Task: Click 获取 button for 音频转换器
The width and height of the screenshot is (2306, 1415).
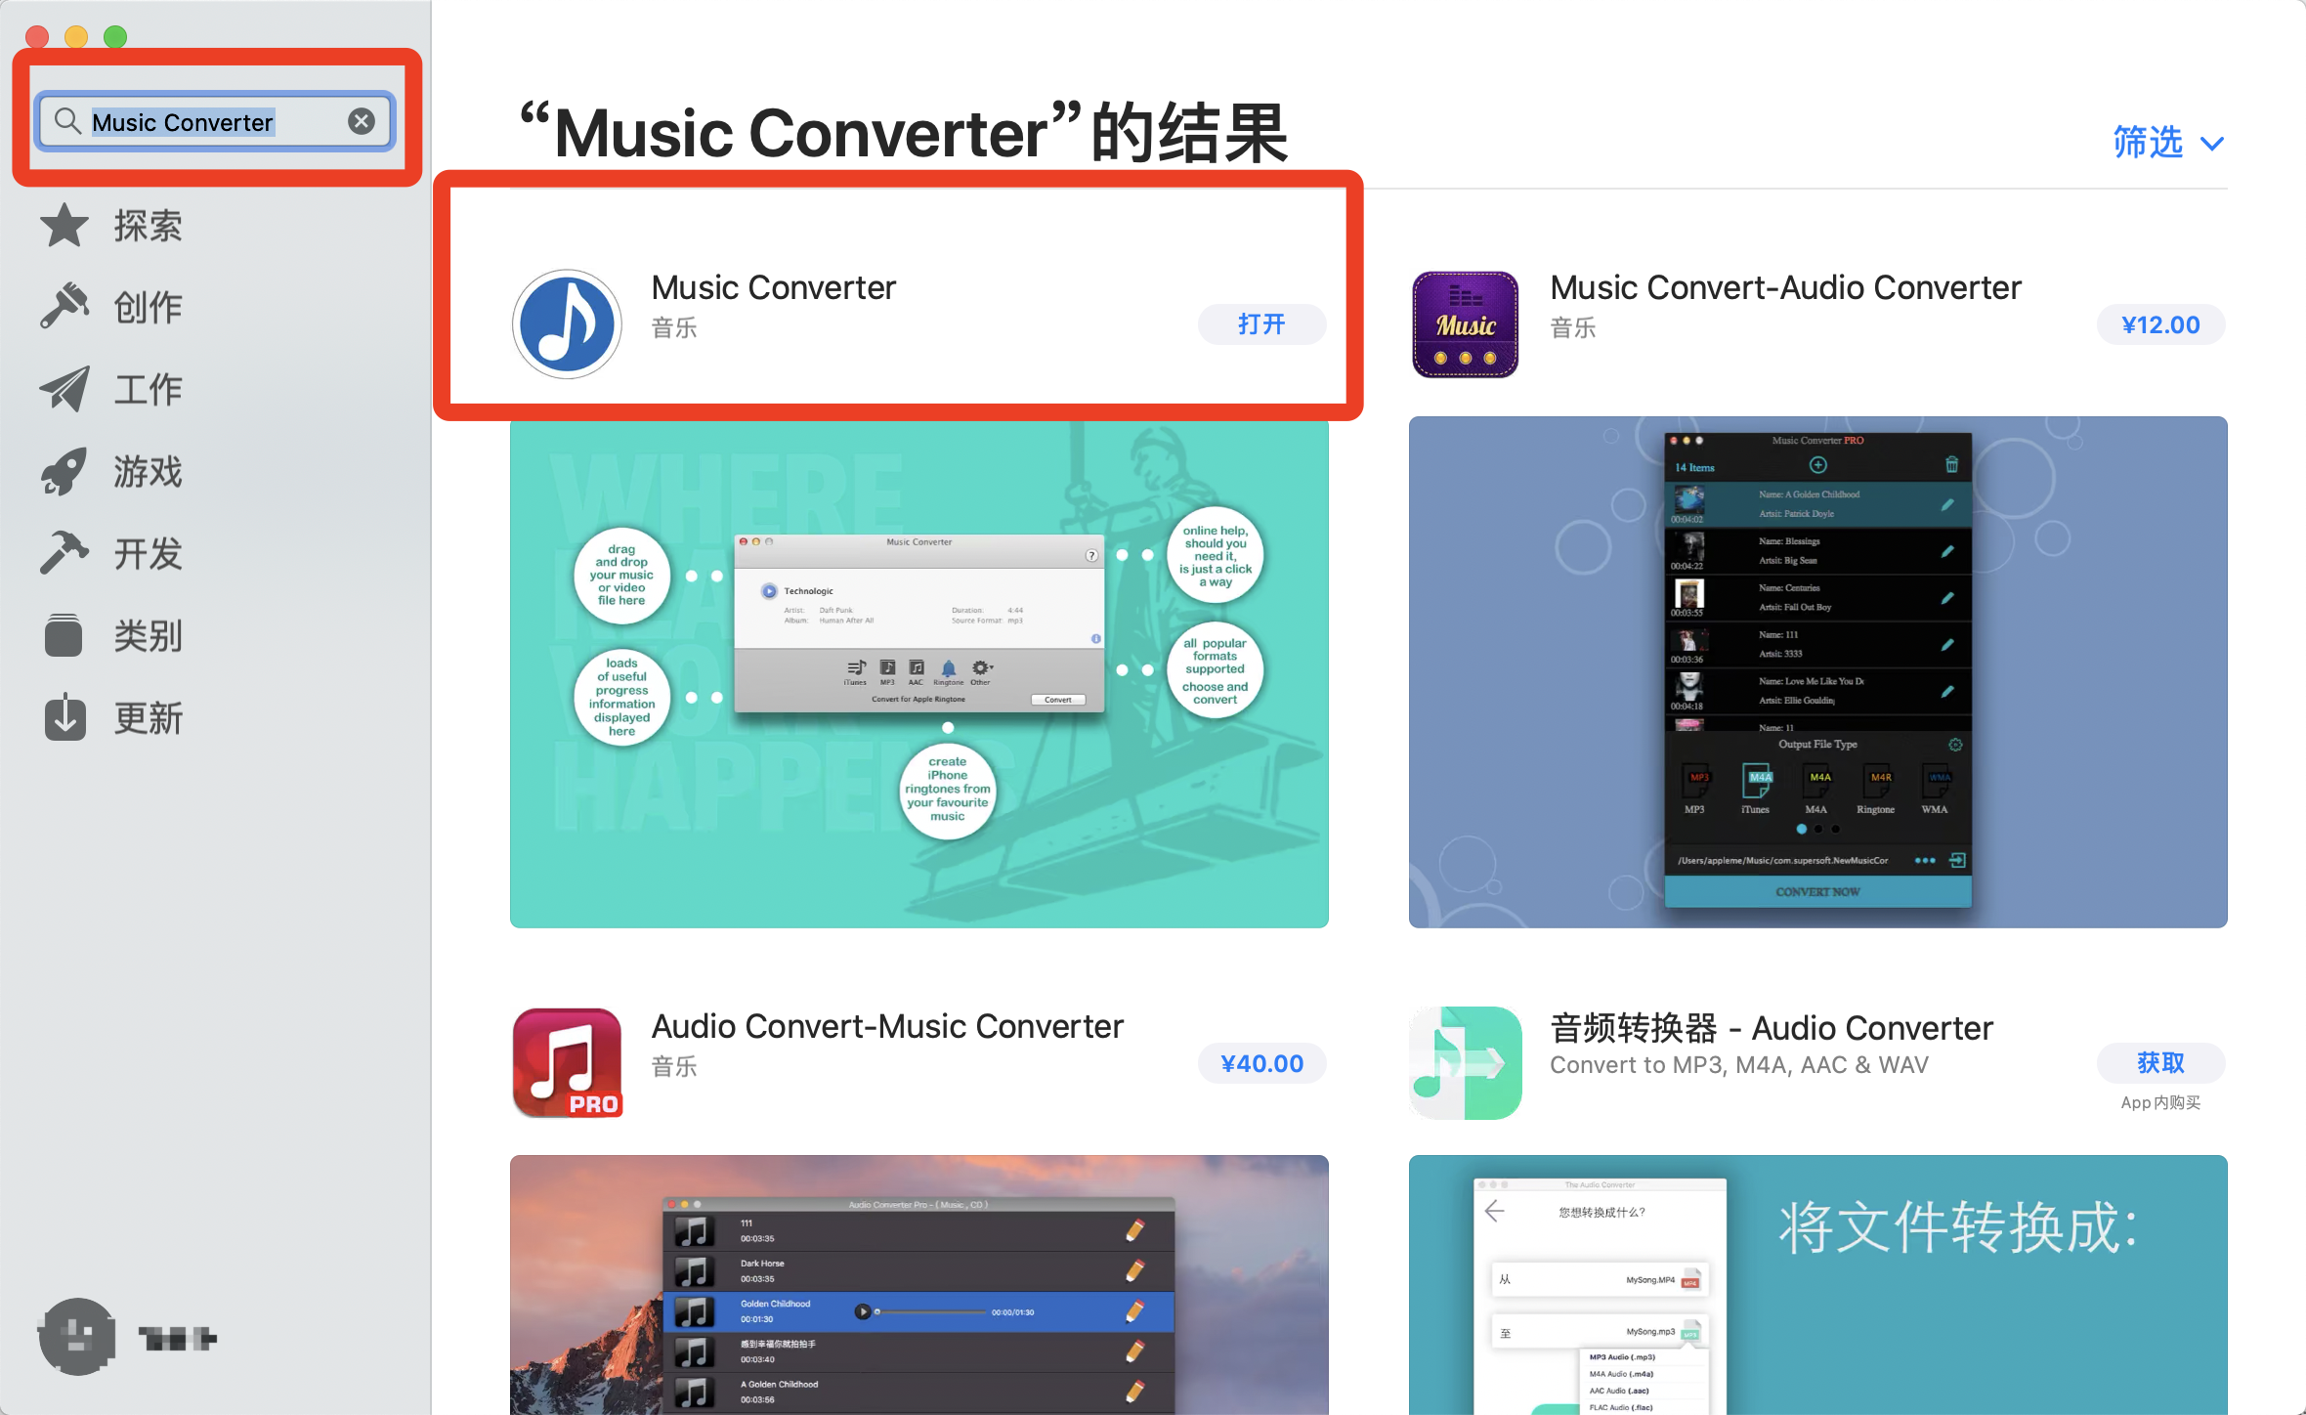Action: point(2161,1062)
